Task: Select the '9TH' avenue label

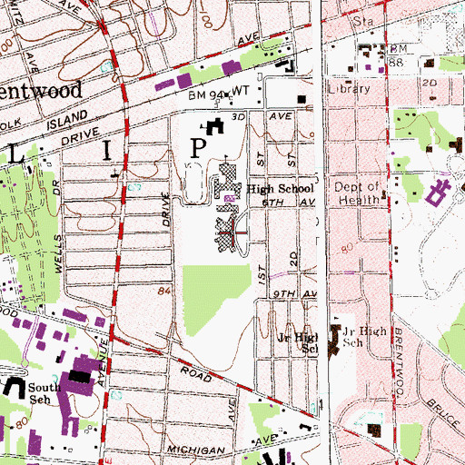Action: [x=284, y=294]
